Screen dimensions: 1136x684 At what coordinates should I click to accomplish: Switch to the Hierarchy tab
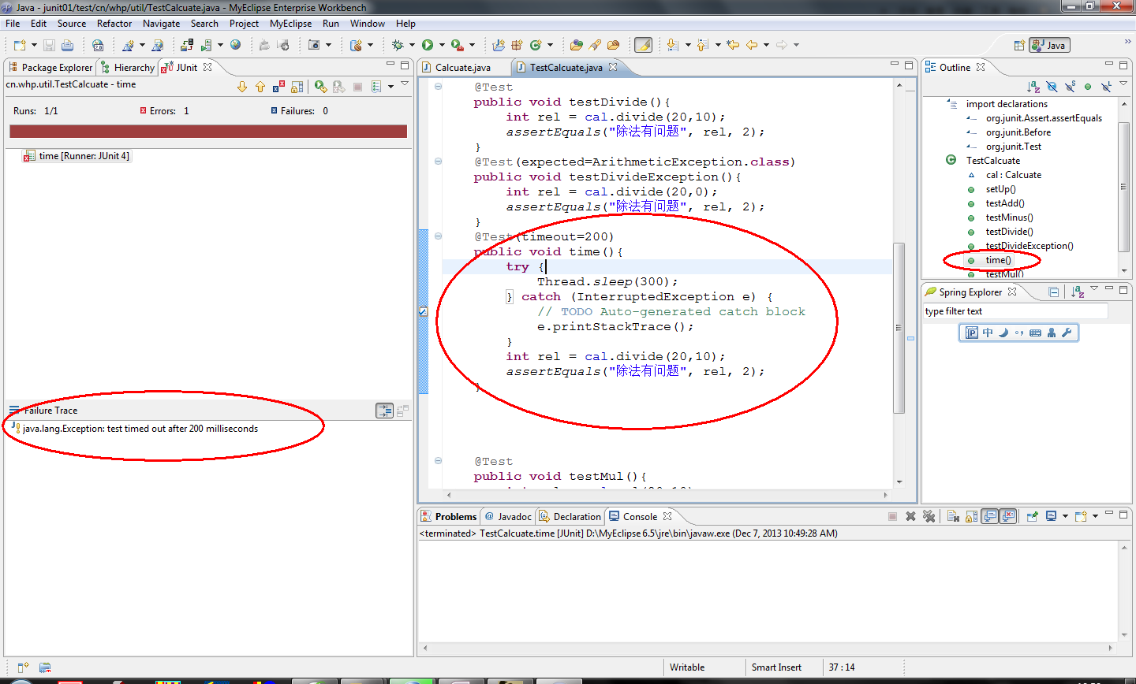click(127, 68)
